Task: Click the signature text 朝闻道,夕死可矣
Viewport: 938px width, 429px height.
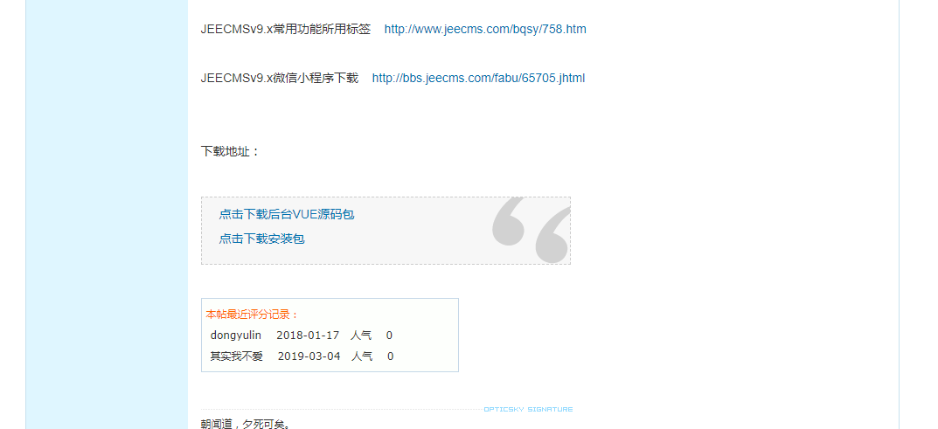Action: (x=246, y=425)
